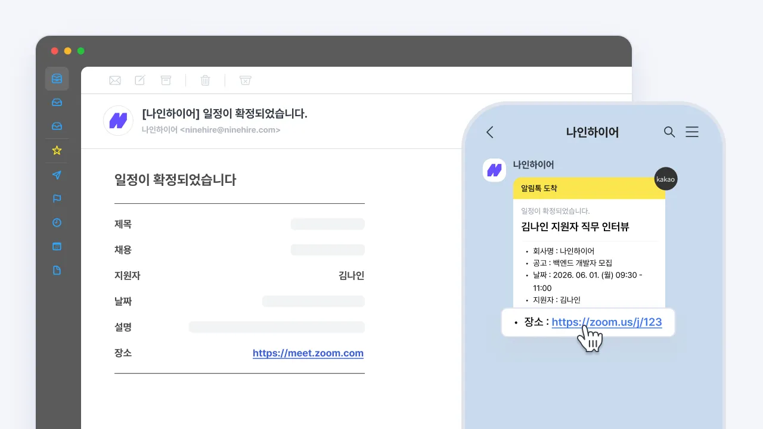The width and height of the screenshot is (763, 429).
Task: Open the drafts document icon in sidebar
Action: 57,270
